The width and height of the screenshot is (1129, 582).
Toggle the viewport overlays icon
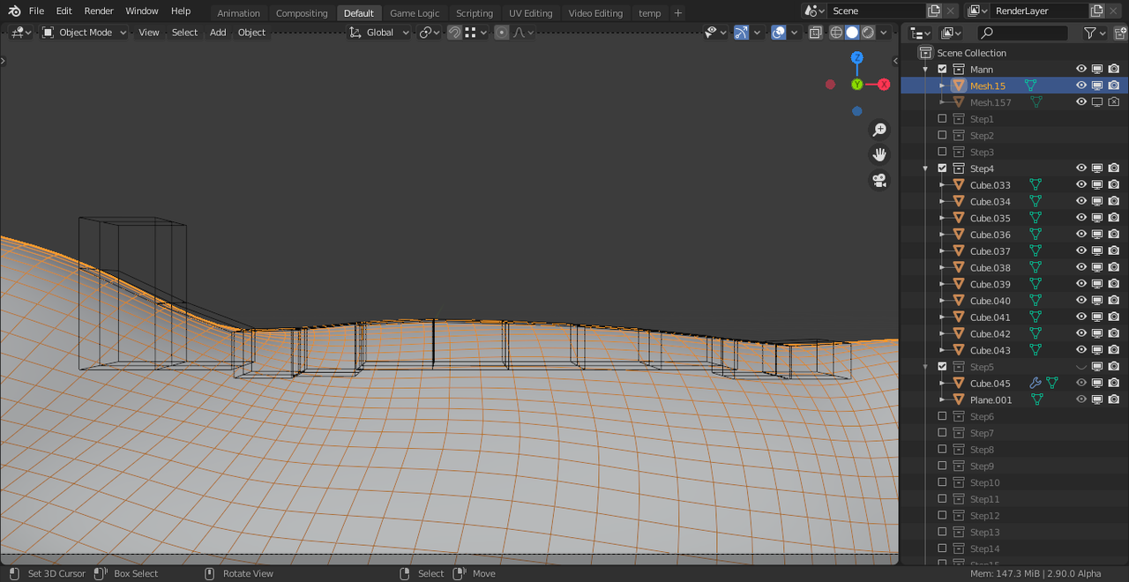[x=779, y=33]
